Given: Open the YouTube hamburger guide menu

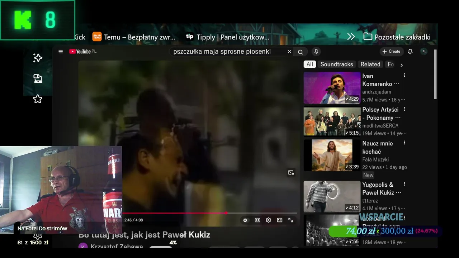Looking at the screenshot, I should point(61,52).
